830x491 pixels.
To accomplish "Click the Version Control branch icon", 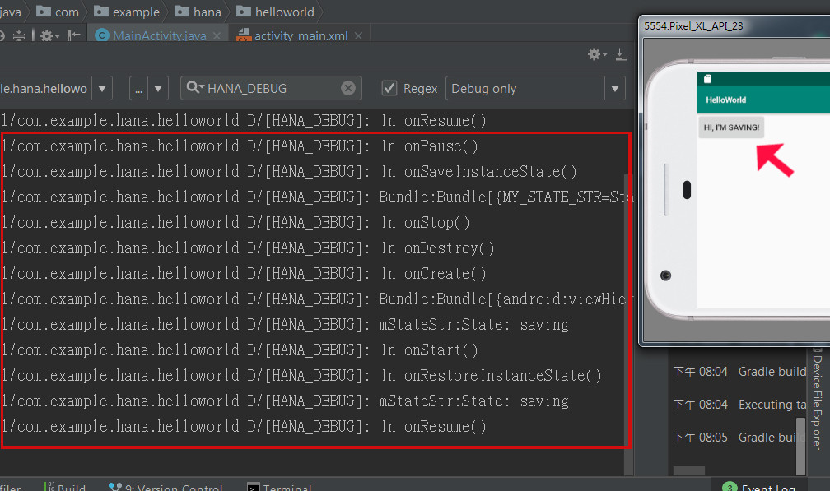I will 115,487.
